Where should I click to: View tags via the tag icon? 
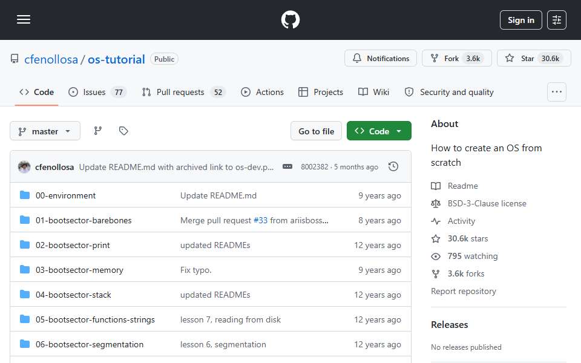tap(123, 131)
